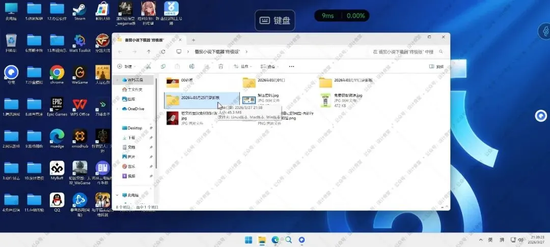The height and width of the screenshot is (247, 550).
Task: Open 图库 (Gallery) in sidebar
Action: 129,100
